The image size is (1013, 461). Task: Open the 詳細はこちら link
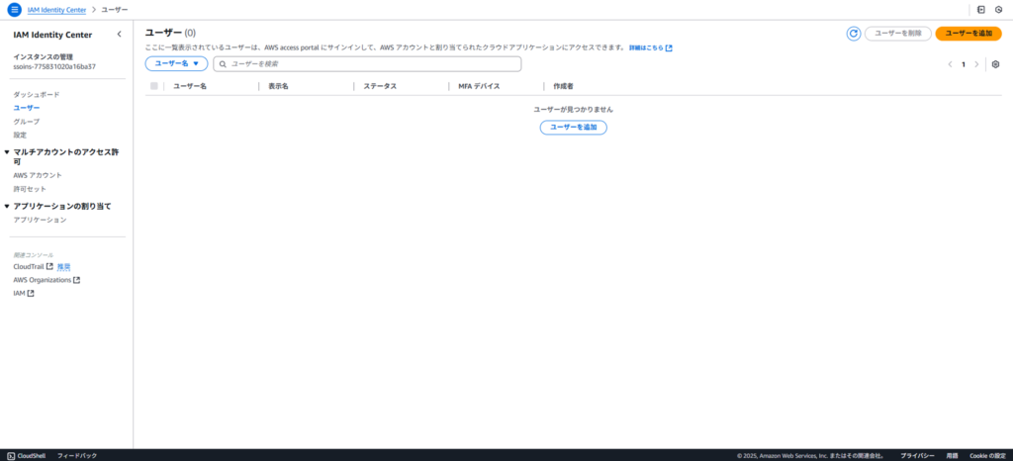click(651, 47)
